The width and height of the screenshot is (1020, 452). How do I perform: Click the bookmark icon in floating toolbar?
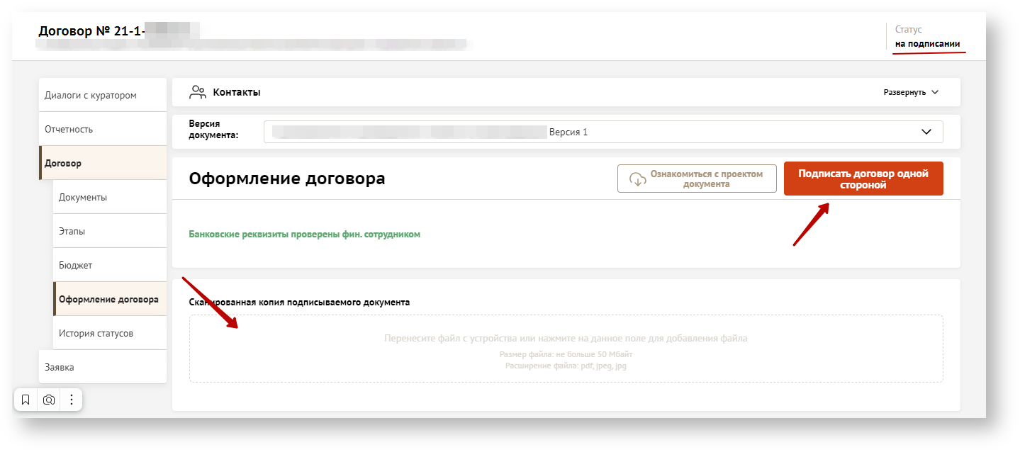coord(26,400)
